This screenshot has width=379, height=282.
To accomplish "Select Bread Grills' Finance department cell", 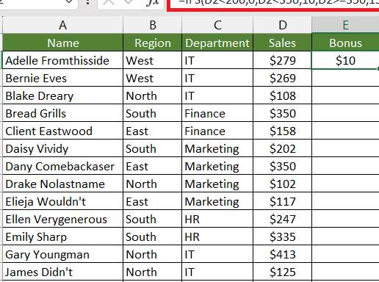I will (217, 113).
